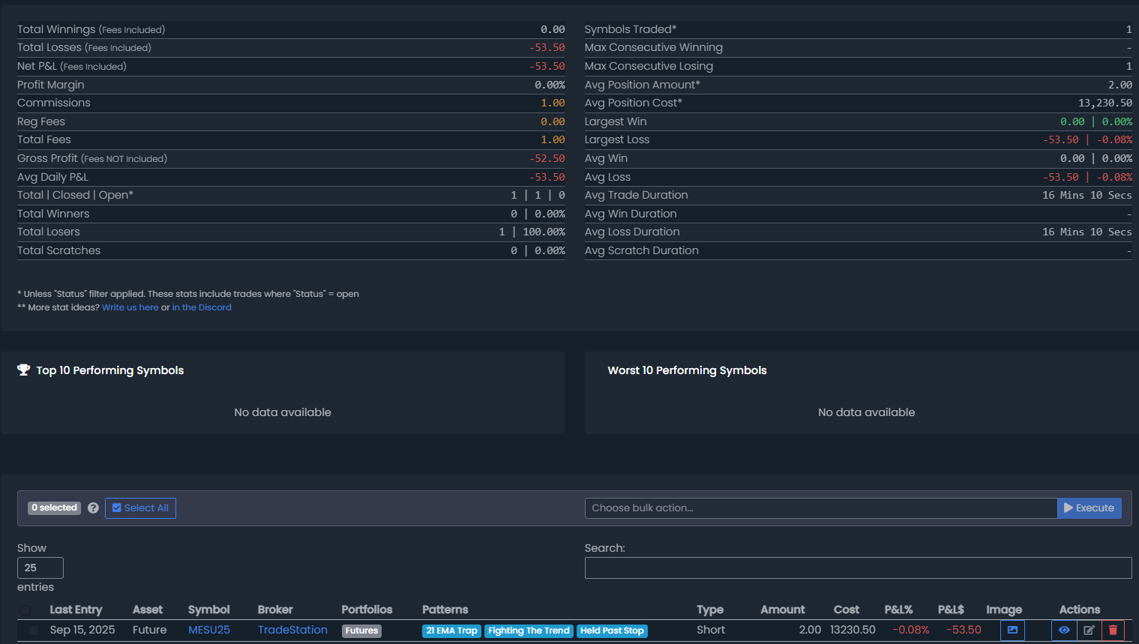
Task: Click the trophy icon beside Top 10
Action: (24, 370)
